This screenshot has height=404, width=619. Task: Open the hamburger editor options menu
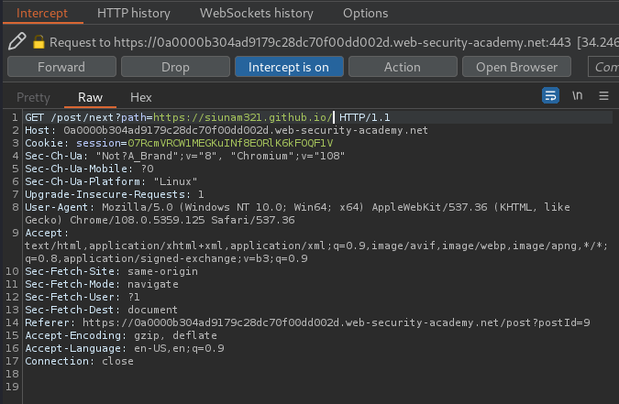click(x=603, y=95)
